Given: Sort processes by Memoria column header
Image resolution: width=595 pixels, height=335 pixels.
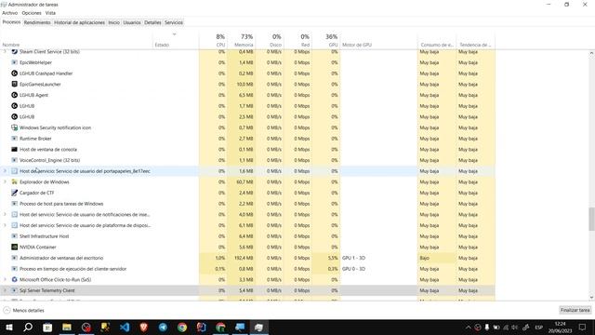Looking at the screenshot, I should pyautogui.click(x=242, y=40).
